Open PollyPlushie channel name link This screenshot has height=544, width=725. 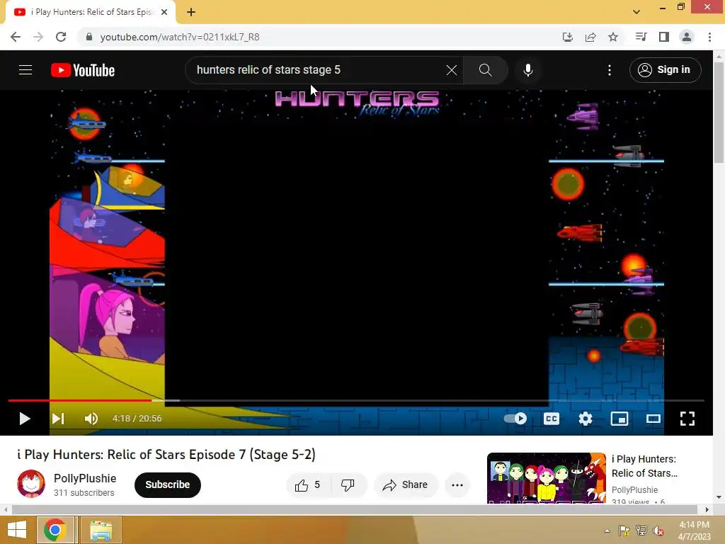click(x=85, y=478)
